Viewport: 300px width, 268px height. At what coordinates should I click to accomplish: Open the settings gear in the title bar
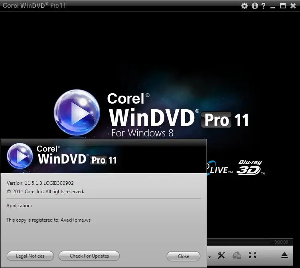tap(244, 6)
